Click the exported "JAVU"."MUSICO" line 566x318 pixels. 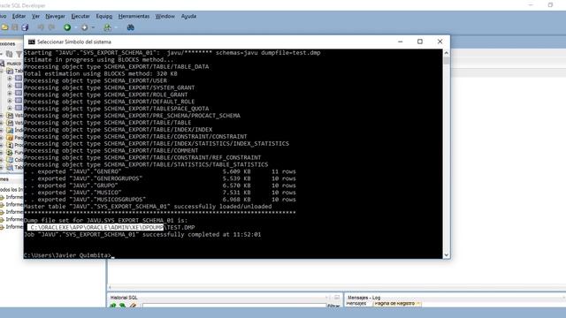tap(160, 193)
